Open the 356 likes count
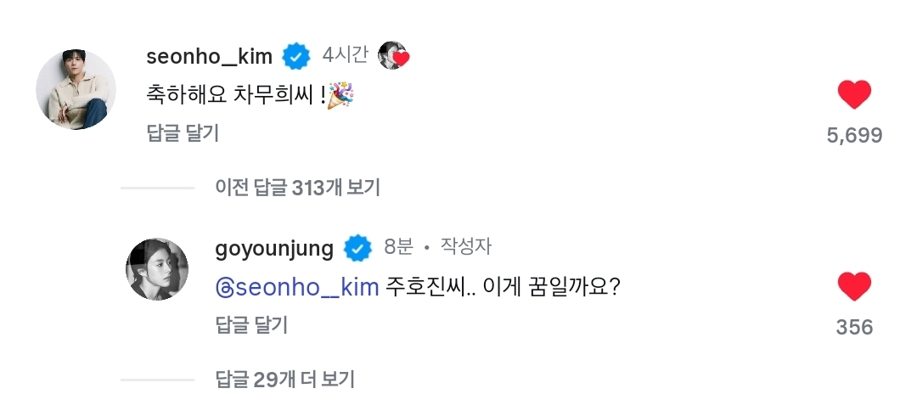 [x=854, y=327]
